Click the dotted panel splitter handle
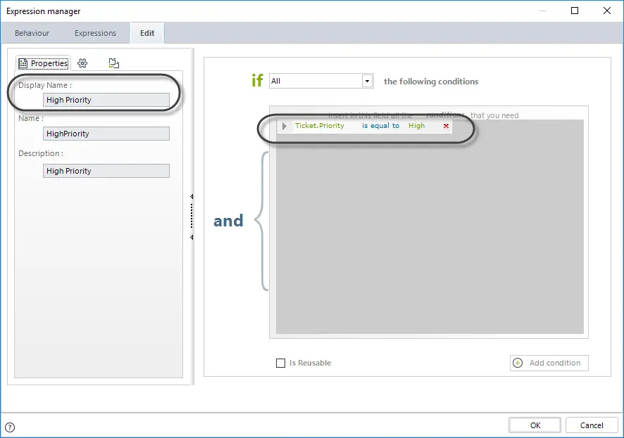The width and height of the screenshot is (624, 438). (x=192, y=216)
